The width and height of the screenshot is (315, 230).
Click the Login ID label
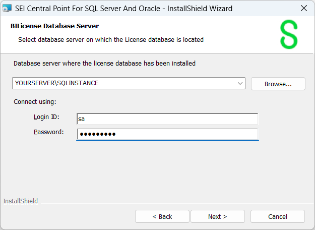46,117
